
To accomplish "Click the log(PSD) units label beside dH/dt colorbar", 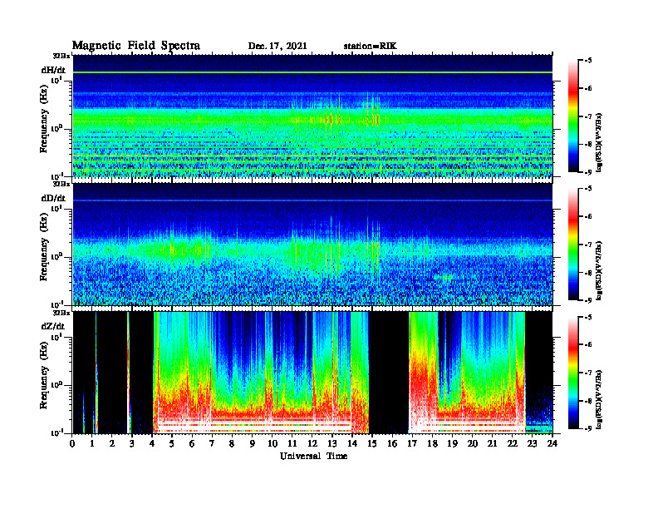I will (x=599, y=142).
